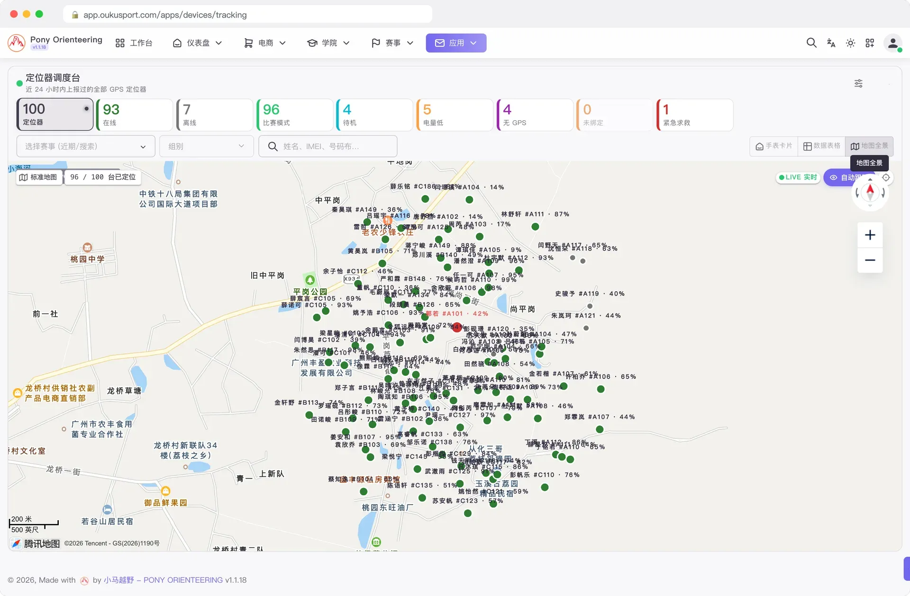Screen dimensions: 910x596
Task: Filter by 100 定位器 all trackers card
Action: pos(55,115)
